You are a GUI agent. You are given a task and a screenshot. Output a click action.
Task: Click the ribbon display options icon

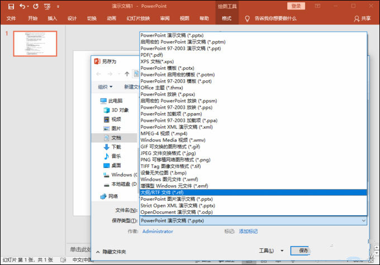(317, 6)
